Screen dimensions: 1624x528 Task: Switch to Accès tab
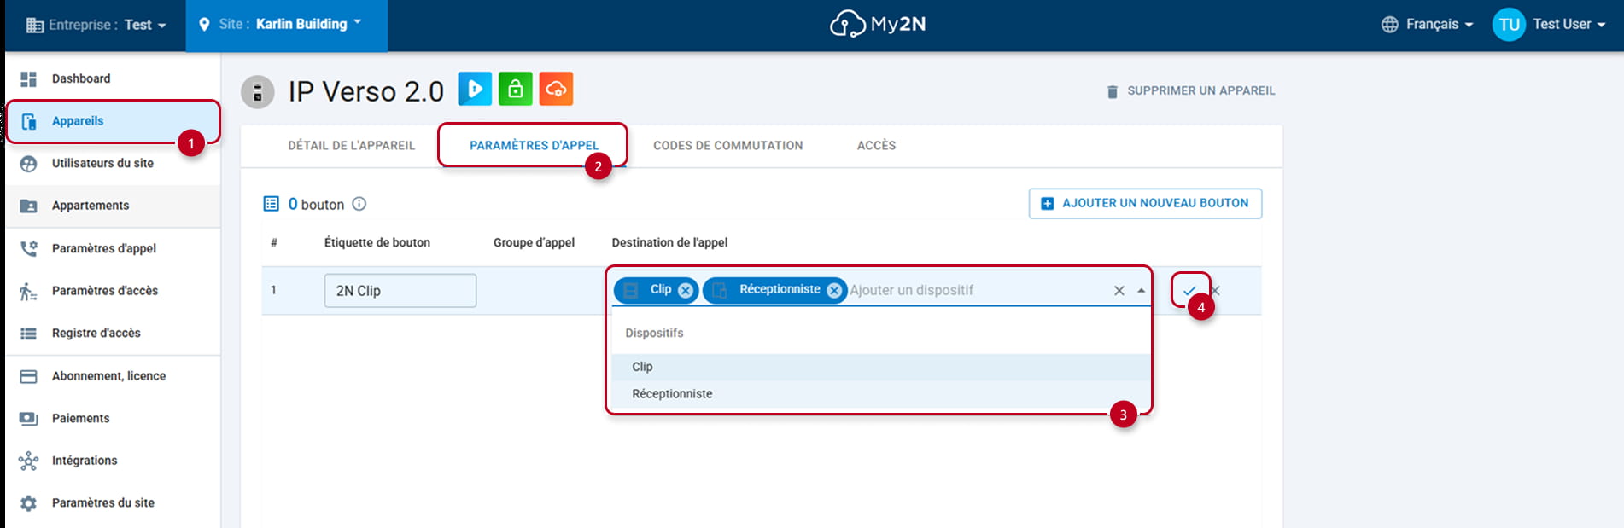pos(877,146)
